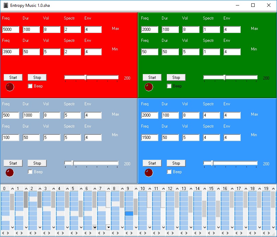Click the blue panel's round indicator light
The width and height of the screenshot is (277, 237).
pyautogui.click(x=149, y=173)
